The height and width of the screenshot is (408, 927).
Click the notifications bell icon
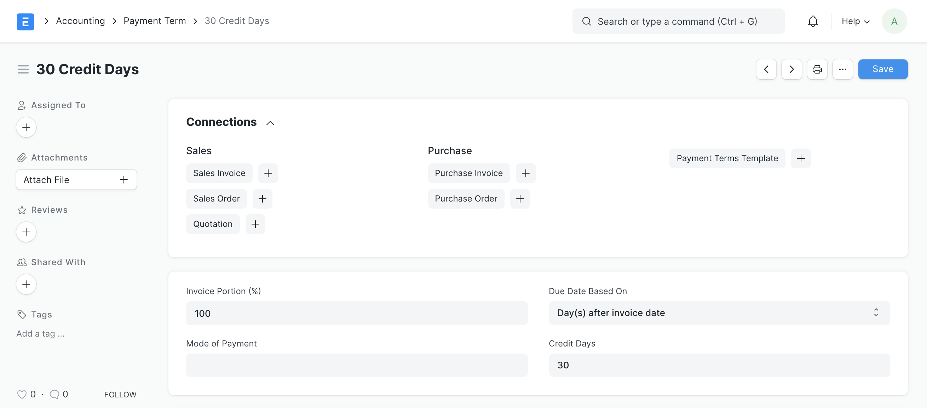coord(813,21)
